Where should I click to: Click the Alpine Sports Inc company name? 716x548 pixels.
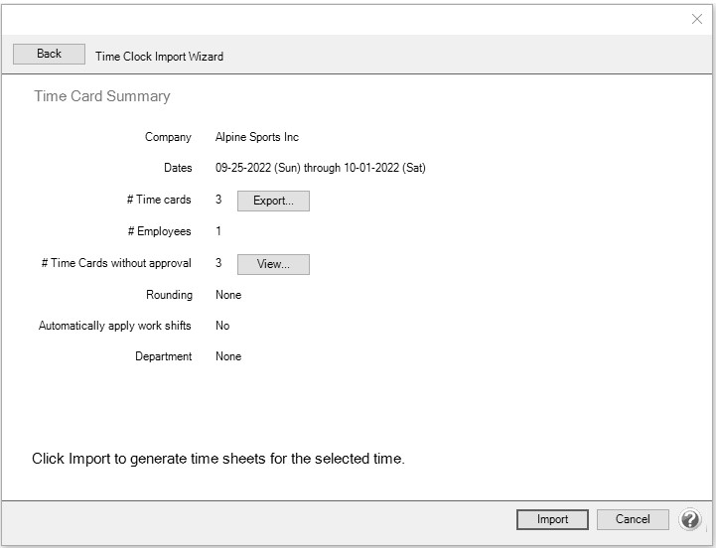(256, 137)
